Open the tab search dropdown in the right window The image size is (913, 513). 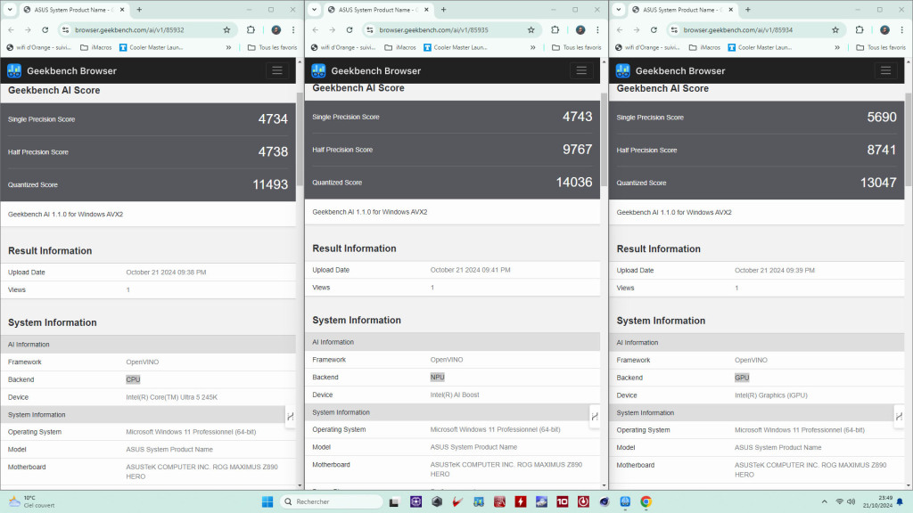point(619,9)
